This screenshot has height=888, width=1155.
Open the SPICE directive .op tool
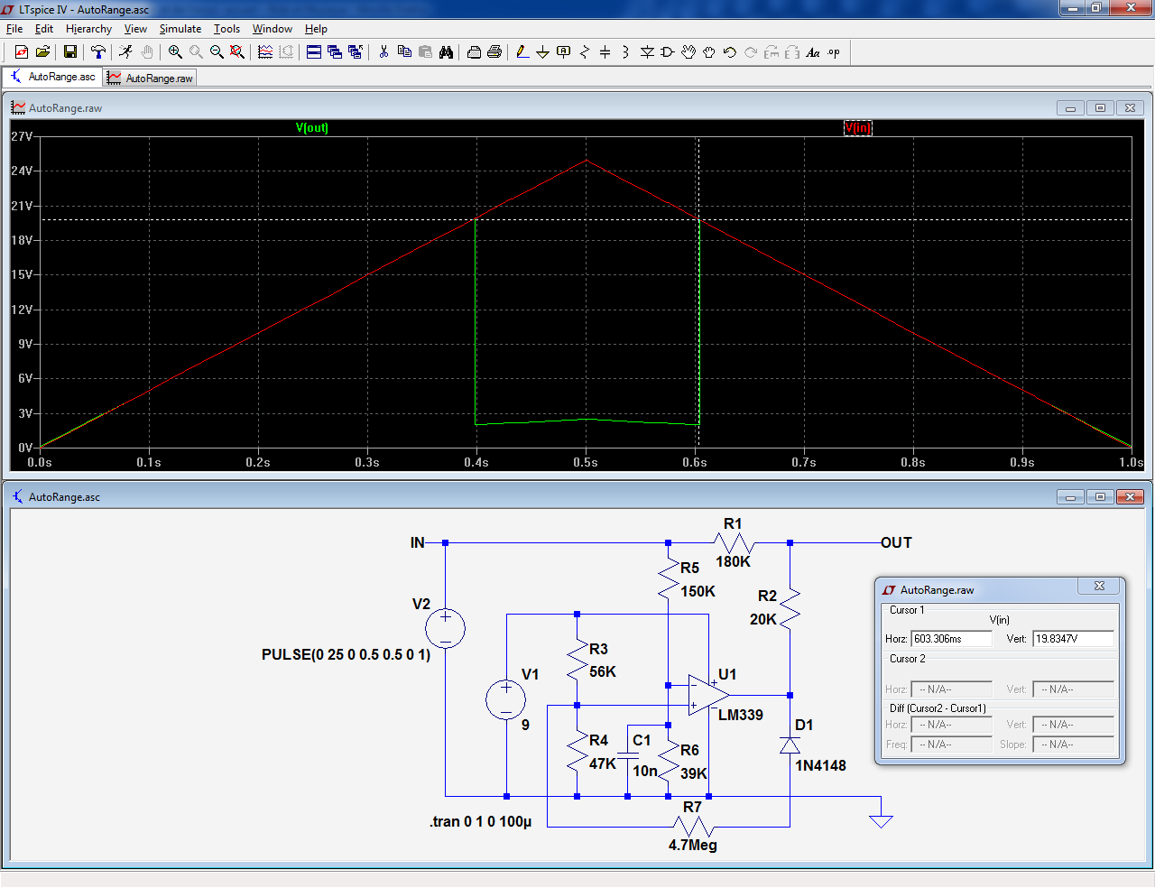pyautogui.click(x=834, y=52)
